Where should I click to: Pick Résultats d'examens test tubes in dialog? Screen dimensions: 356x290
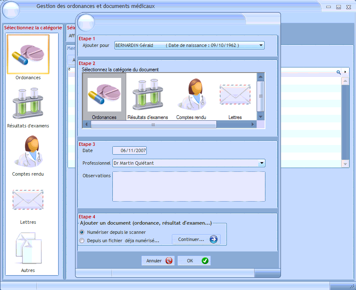point(148,96)
